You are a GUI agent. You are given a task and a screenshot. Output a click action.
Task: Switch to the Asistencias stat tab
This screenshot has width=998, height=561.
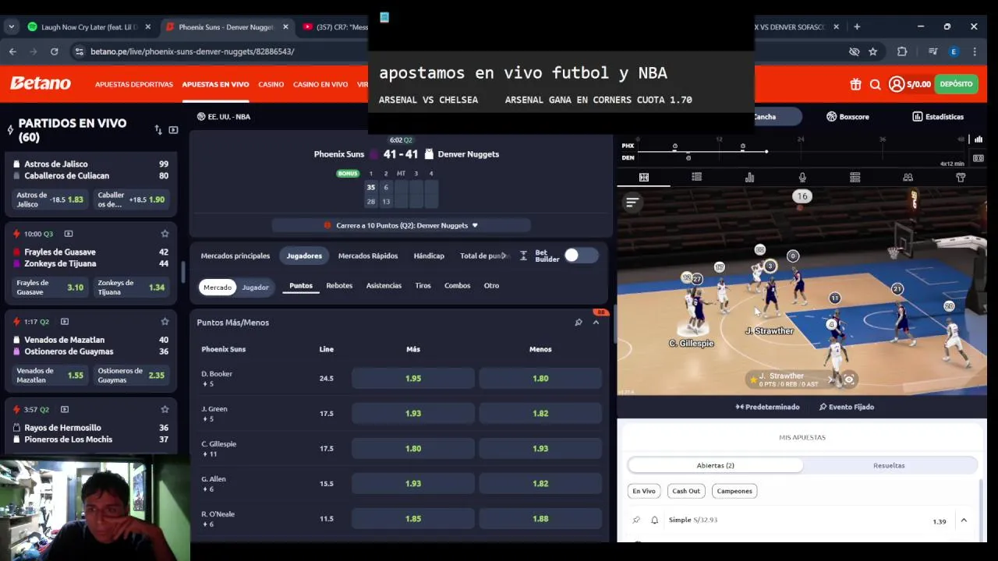pyautogui.click(x=384, y=285)
